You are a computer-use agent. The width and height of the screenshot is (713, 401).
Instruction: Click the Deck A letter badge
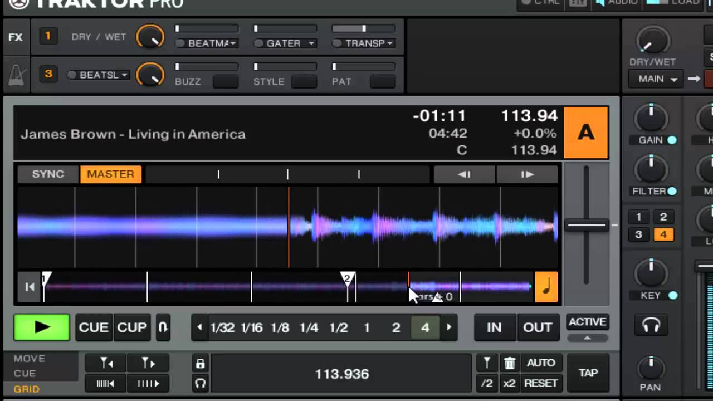pyautogui.click(x=585, y=133)
